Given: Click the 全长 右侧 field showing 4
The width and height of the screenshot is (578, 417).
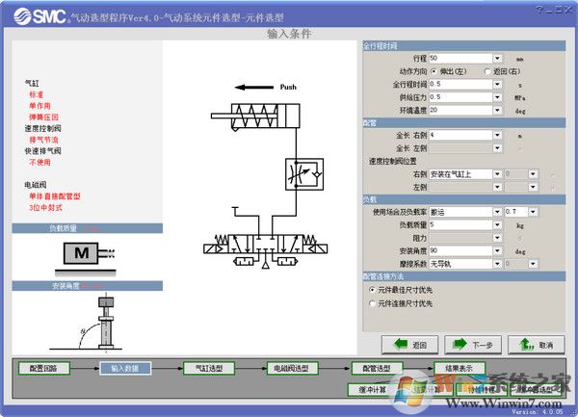Looking at the screenshot, I should [461, 135].
